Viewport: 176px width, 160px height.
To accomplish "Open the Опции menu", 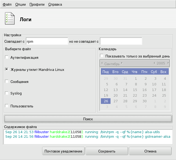I will pos(20,5).
